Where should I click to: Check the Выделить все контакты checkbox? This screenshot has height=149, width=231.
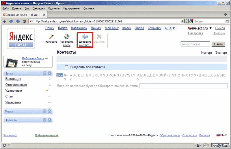pyautogui.click(x=66, y=67)
